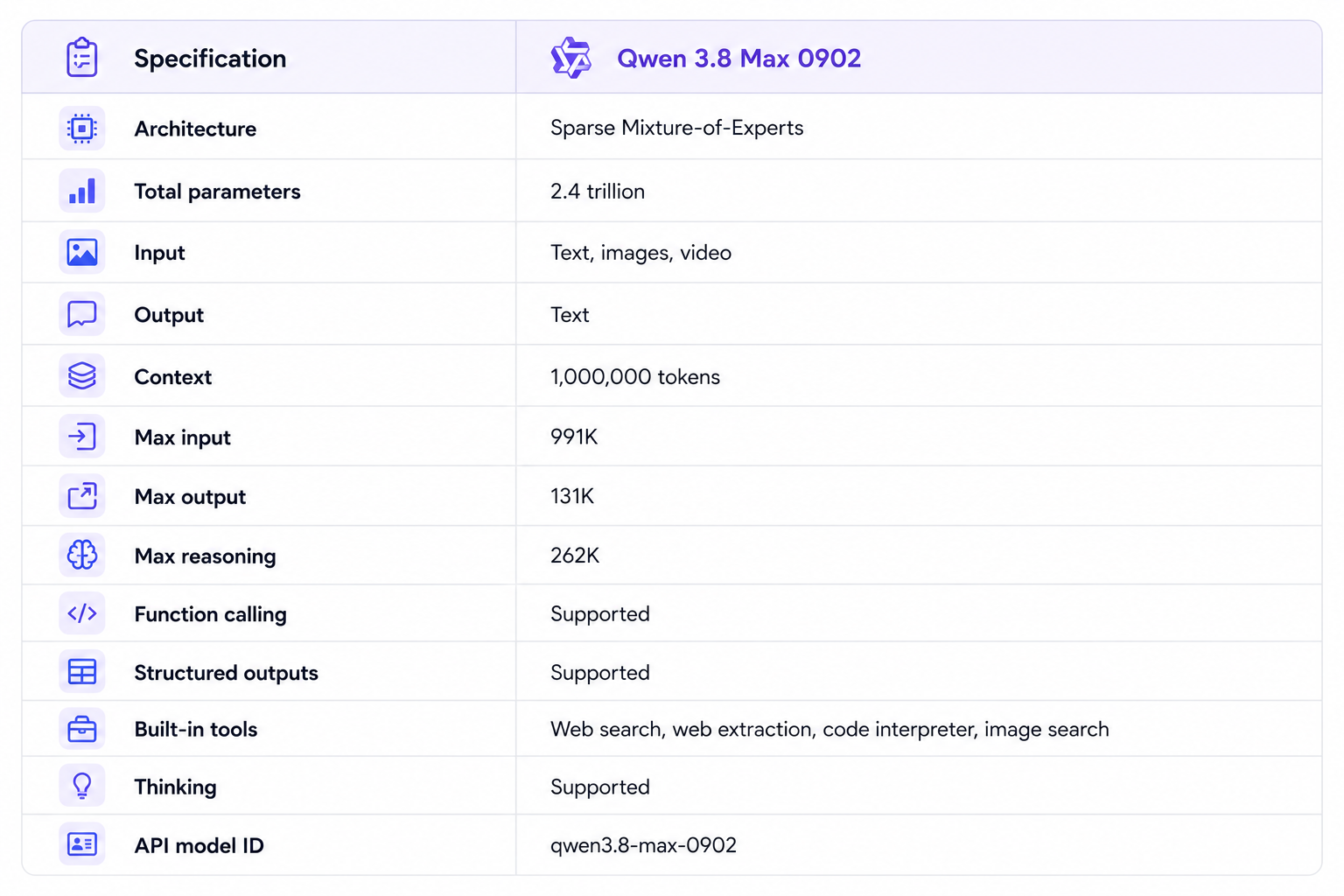The image size is (1344, 896).
Task: Click the picture icon in Input row
Action: 82,252
